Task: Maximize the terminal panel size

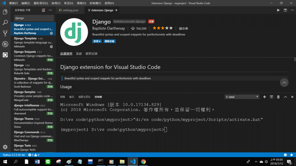Action: coord(285,97)
